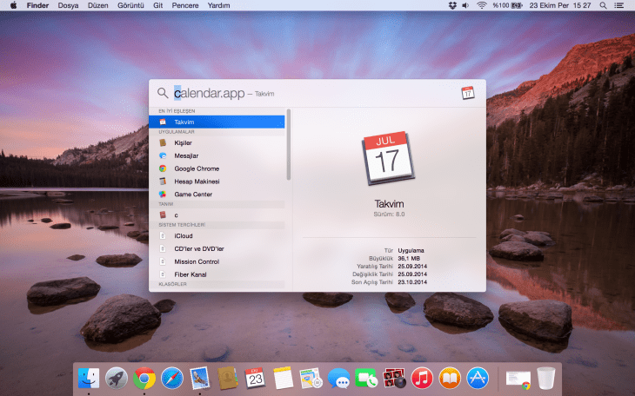Select Game Center result
Screen dimensions: 635x396
(217, 195)
